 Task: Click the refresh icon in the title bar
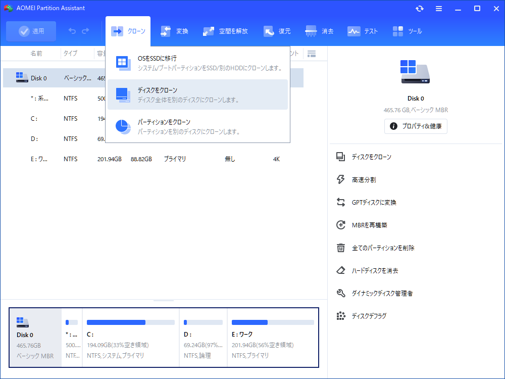(x=419, y=9)
